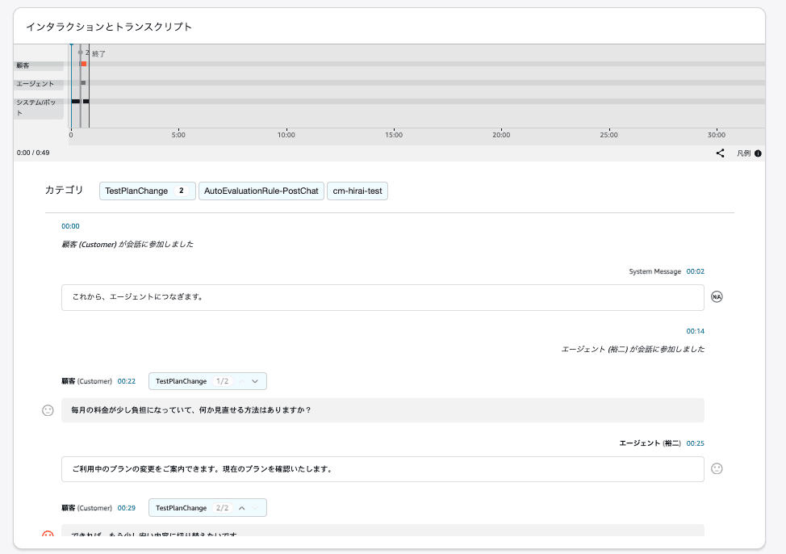Viewport: 786px width, 554px height.
Task: Click the red negative sentiment face icon
Action: 48,535
